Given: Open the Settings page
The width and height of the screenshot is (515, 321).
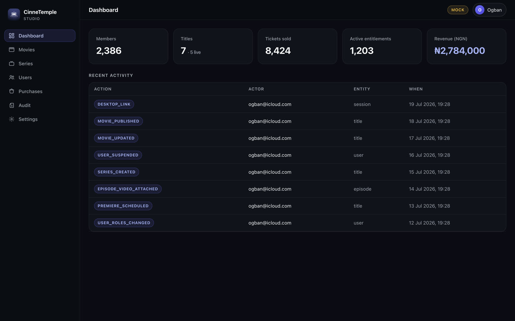Looking at the screenshot, I should tap(40, 119).
